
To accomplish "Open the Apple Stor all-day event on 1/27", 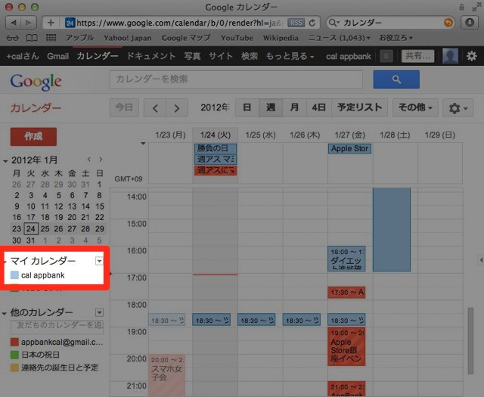I will pyautogui.click(x=349, y=148).
